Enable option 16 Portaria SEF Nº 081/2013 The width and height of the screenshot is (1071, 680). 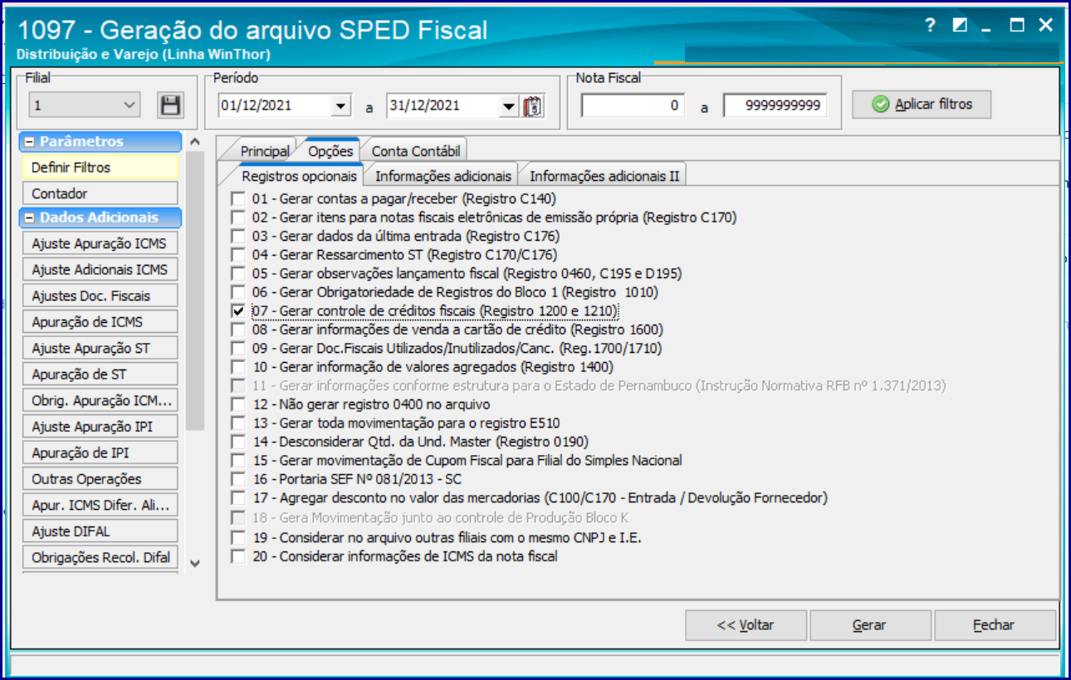coord(238,479)
